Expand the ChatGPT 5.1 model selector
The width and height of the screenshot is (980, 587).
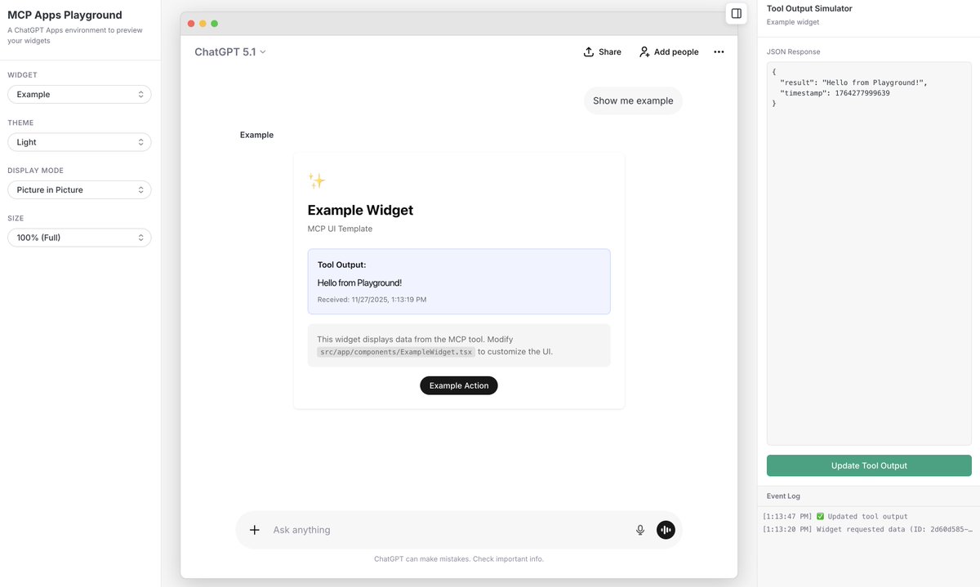[x=230, y=51]
